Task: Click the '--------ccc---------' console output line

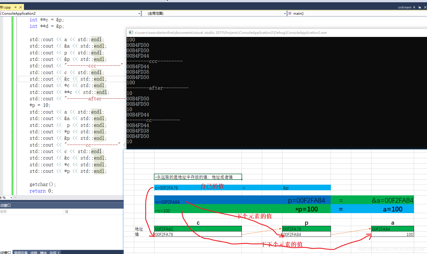Action: 155,61
